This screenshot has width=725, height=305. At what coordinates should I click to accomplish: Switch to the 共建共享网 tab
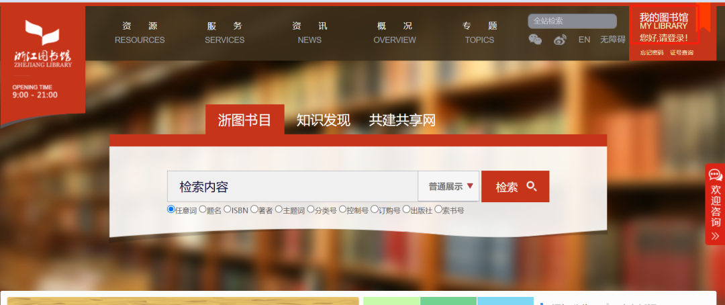pos(402,120)
